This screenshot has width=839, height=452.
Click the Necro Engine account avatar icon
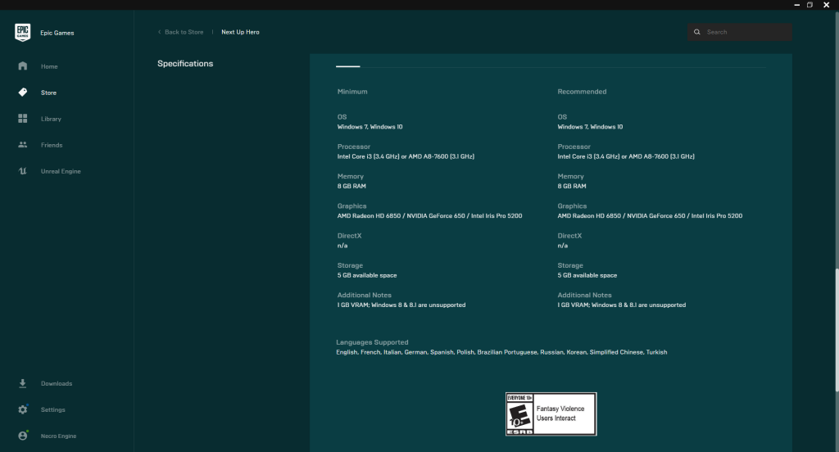coord(22,436)
